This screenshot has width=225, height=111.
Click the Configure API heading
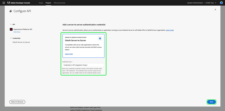coord(22,11)
